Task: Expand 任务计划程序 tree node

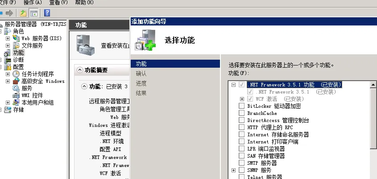Action: pyautogui.click(x=8, y=74)
